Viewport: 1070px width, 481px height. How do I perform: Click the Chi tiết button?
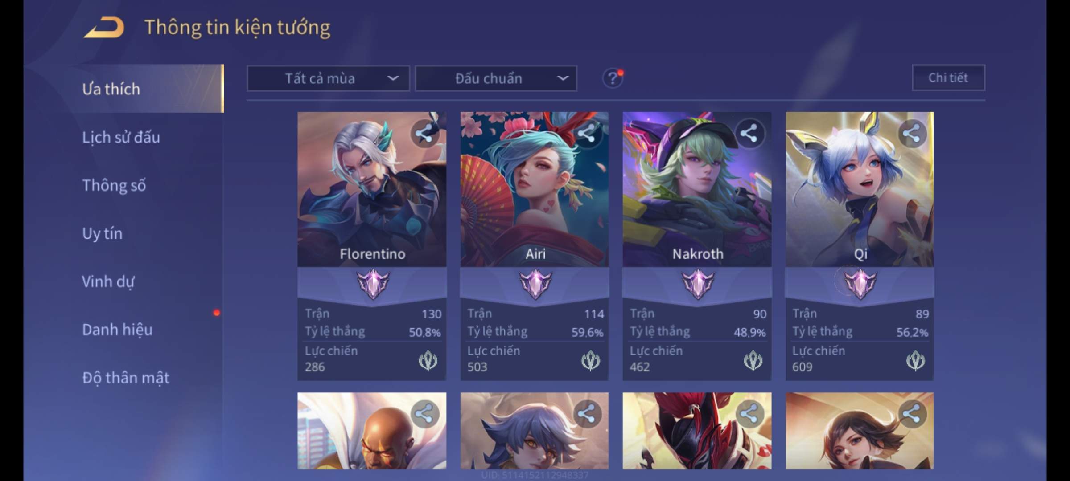click(948, 78)
